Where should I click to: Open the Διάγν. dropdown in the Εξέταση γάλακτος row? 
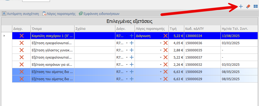(x=127, y=50)
